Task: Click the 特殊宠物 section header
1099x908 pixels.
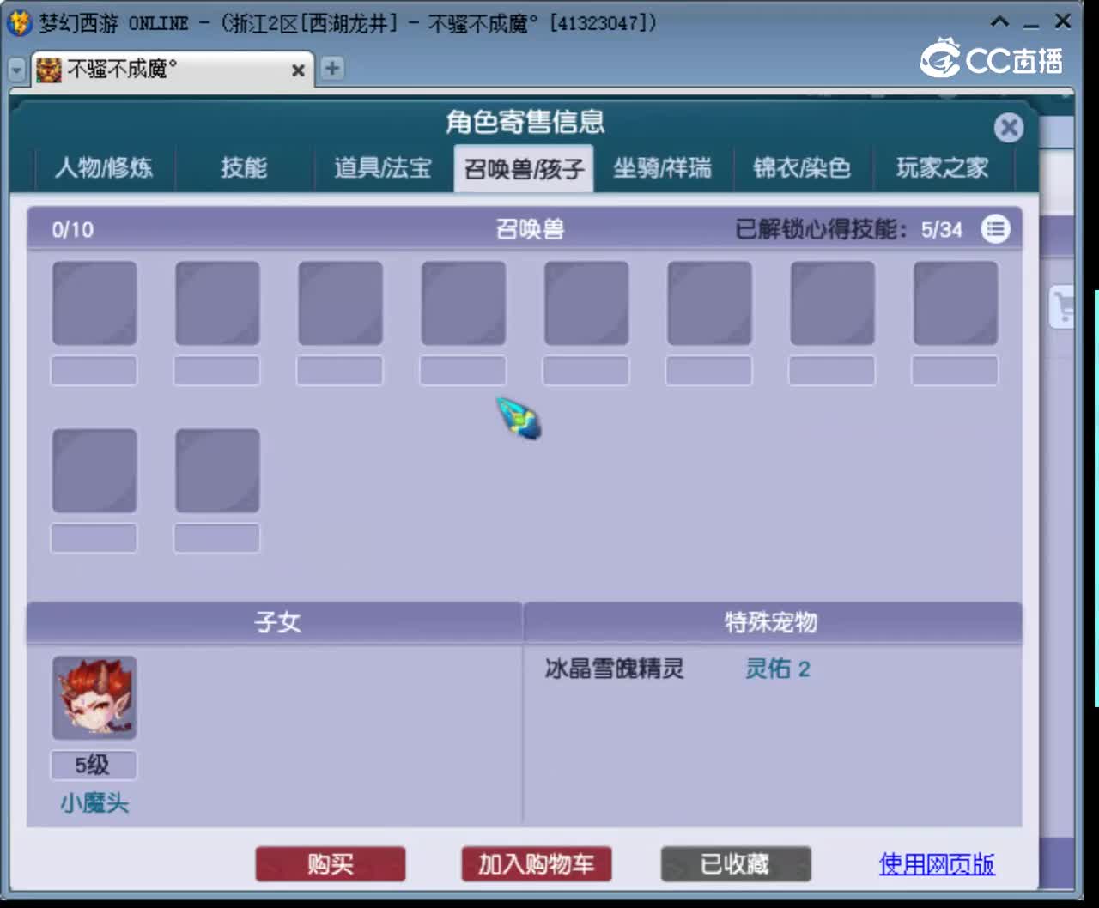Action: [x=771, y=622]
